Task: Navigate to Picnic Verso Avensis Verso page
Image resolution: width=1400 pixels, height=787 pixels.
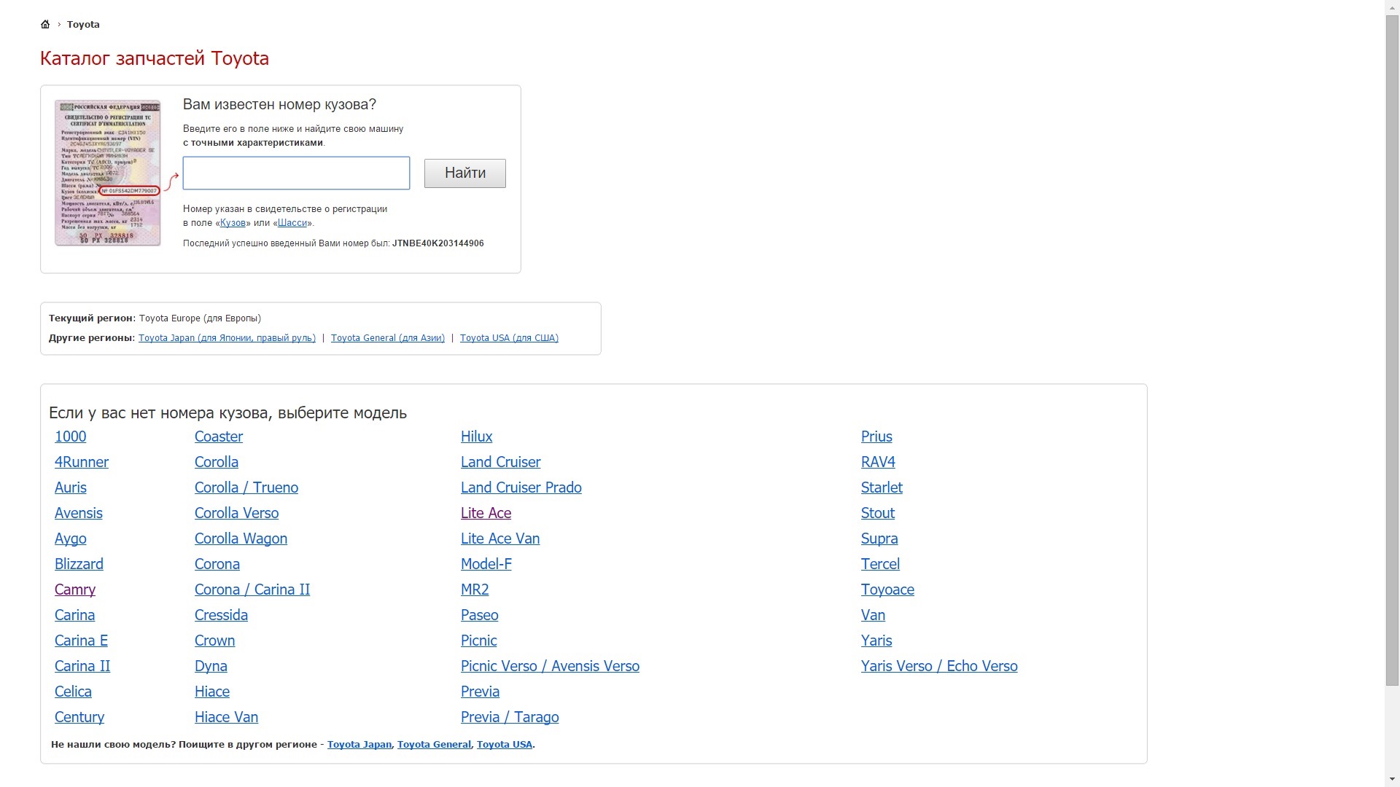Action: (550, 667)
